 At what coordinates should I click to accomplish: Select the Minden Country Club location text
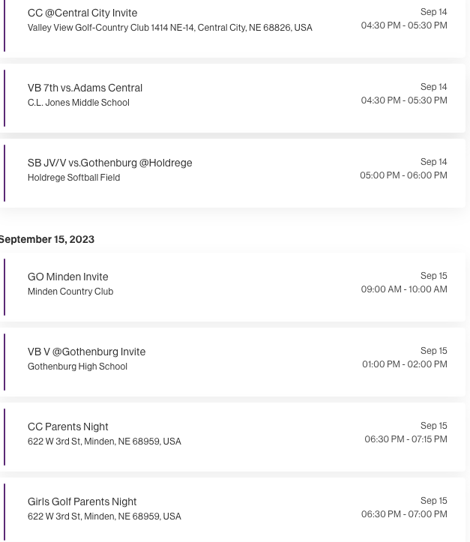pos(70,292)
